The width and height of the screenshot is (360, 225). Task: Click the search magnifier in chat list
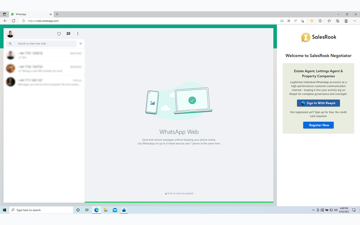pos(10,44)
